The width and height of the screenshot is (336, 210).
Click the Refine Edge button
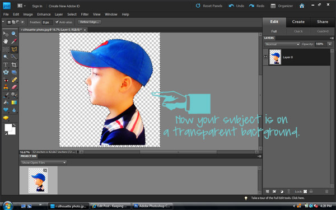(x=90, y=22)
